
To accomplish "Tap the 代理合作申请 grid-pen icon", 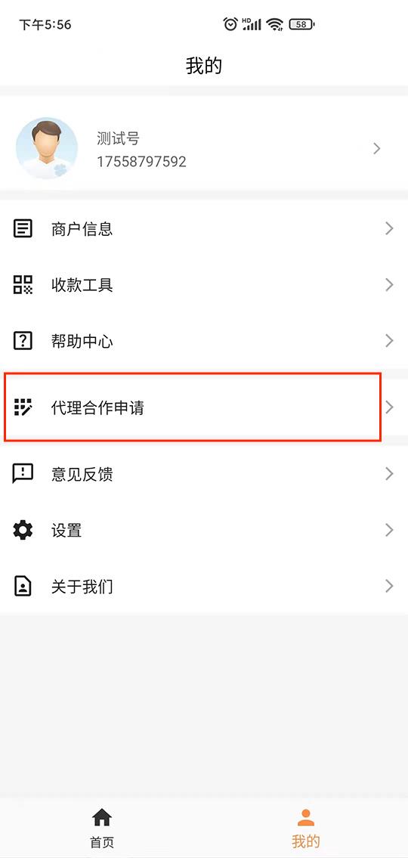I will click(x=23, y=407).
